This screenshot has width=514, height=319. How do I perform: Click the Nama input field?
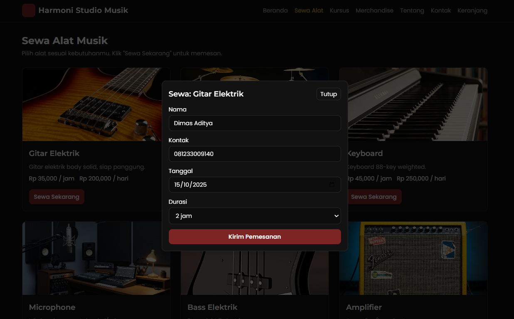tap(255, 123)
